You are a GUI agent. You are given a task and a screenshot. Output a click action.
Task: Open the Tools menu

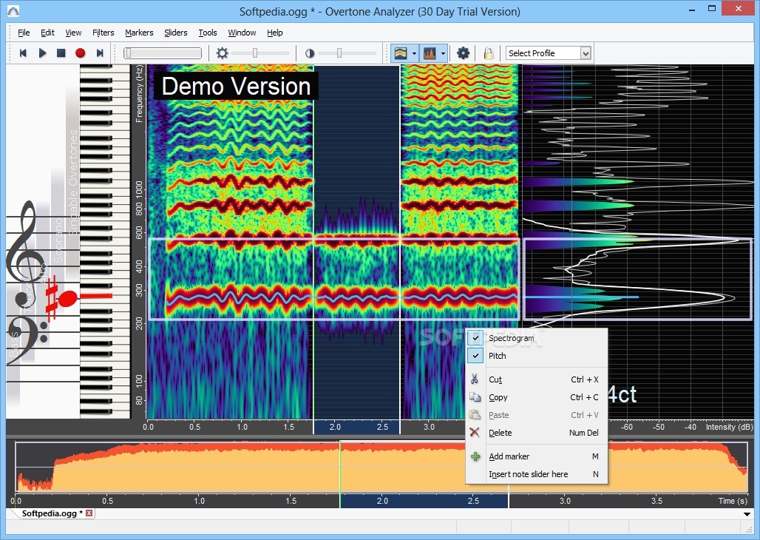pos(208,33)
